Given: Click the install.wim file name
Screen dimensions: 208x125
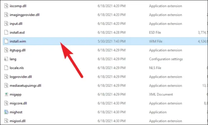Looking at the screenshot, I should point(18,41).
